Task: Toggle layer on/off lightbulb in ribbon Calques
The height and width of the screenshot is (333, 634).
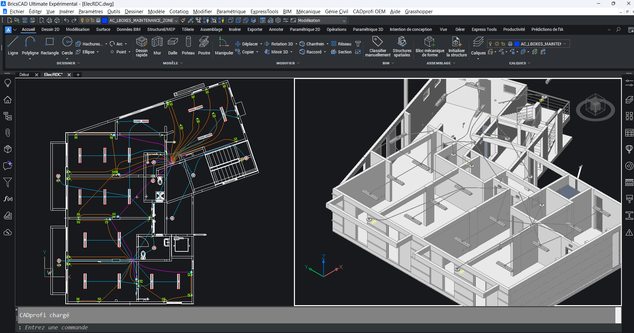Action: [x=490, y=44]
